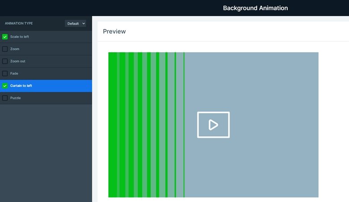Select the Zoom list item label
Screen dimensions: 349x202
[x=15, y=49]
